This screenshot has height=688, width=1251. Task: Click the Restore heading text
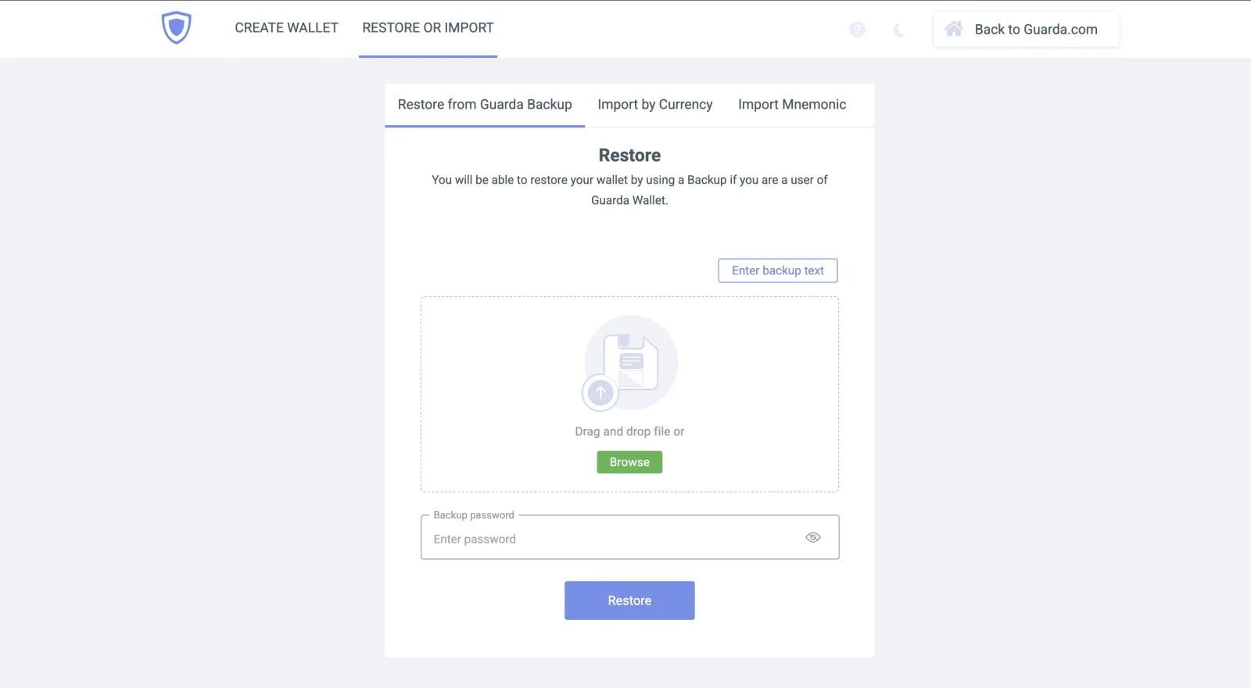tap(629, 156)
